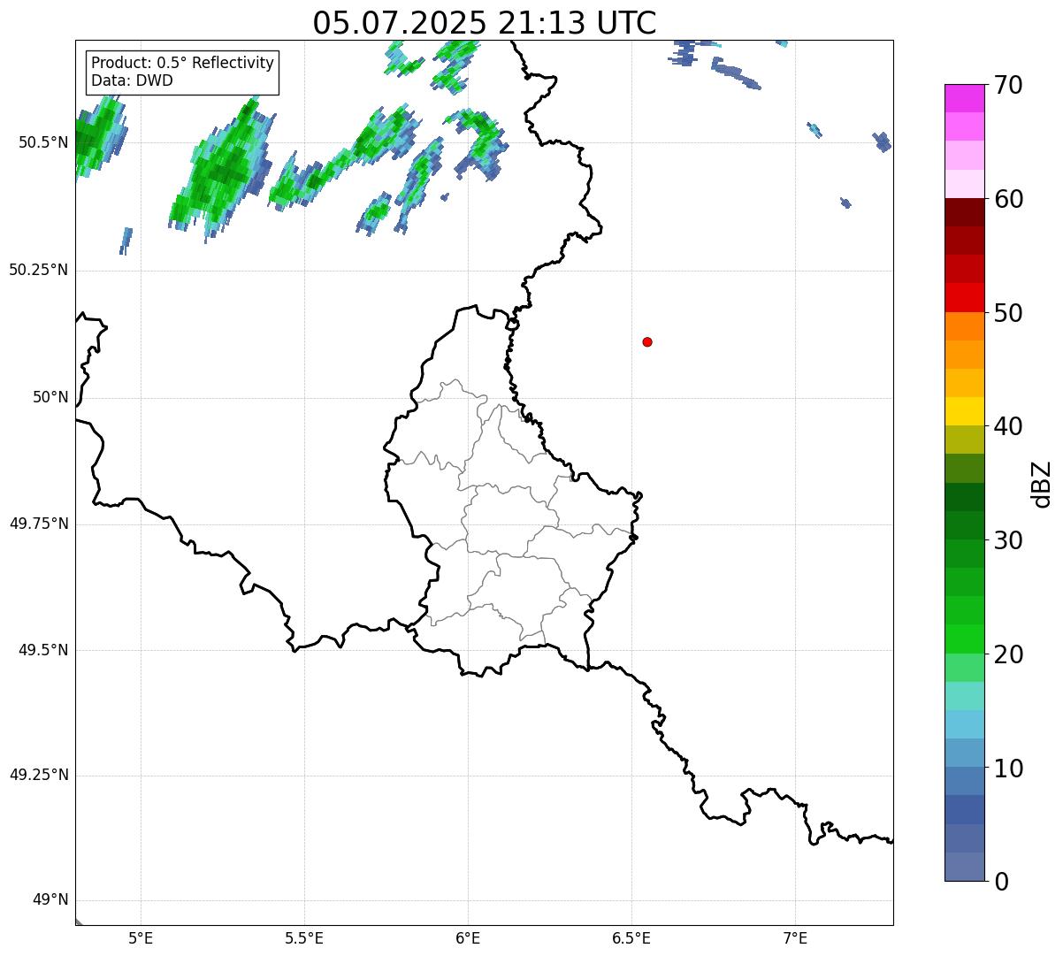Click the 49.25°N latitude label

[39, 776]
